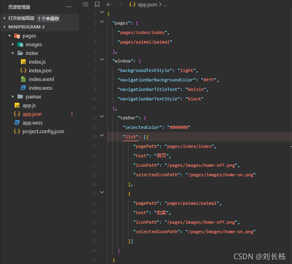Click the paimai folder icon
Image resolution: width=292 pixels, height=264 pixels.
[x=20, y=96]
